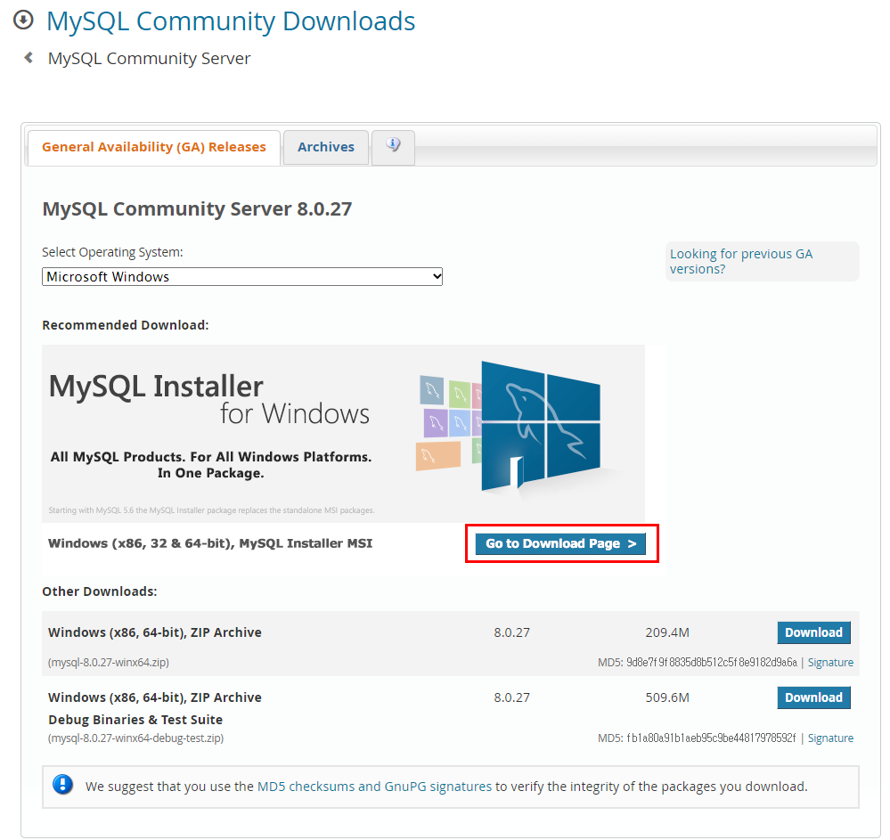
Task: Switch to the Archives tab
Action: tap(326, 147)
